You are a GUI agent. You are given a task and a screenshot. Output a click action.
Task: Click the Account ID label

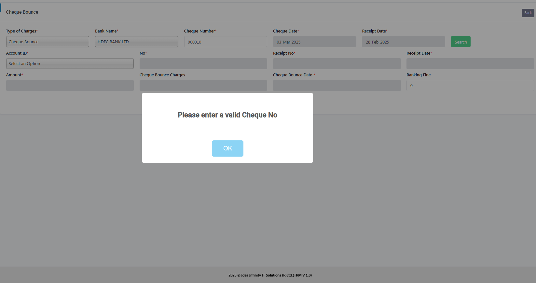tap(17, 53)
